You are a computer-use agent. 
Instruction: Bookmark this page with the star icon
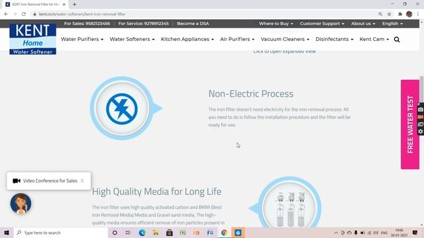pyautogui.click(x=389, y=14)
